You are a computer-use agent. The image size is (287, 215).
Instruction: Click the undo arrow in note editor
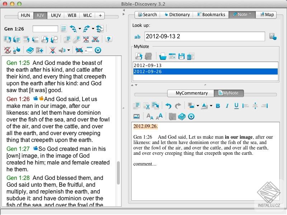pyautogui.click(x=168, y=106)
